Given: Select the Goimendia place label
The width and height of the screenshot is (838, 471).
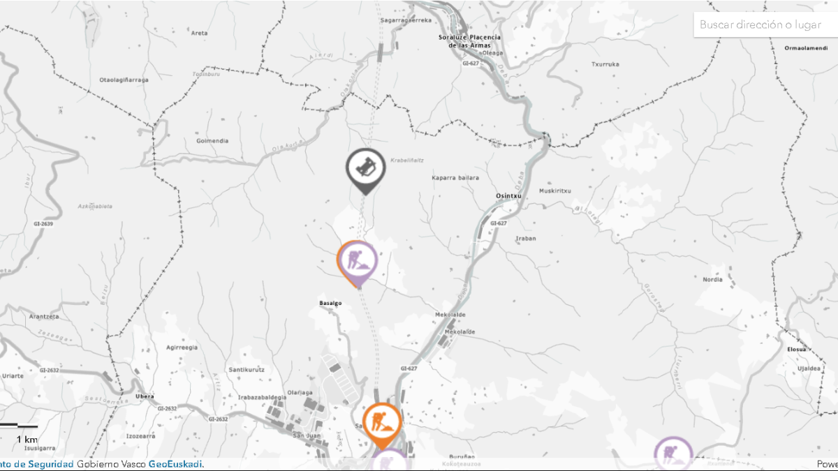Looking at the screenshot, I should click(x=212, y=140).
